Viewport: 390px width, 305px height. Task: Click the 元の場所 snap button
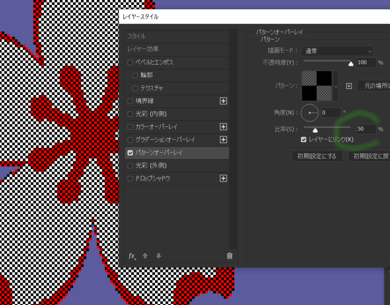coord(374,86)
